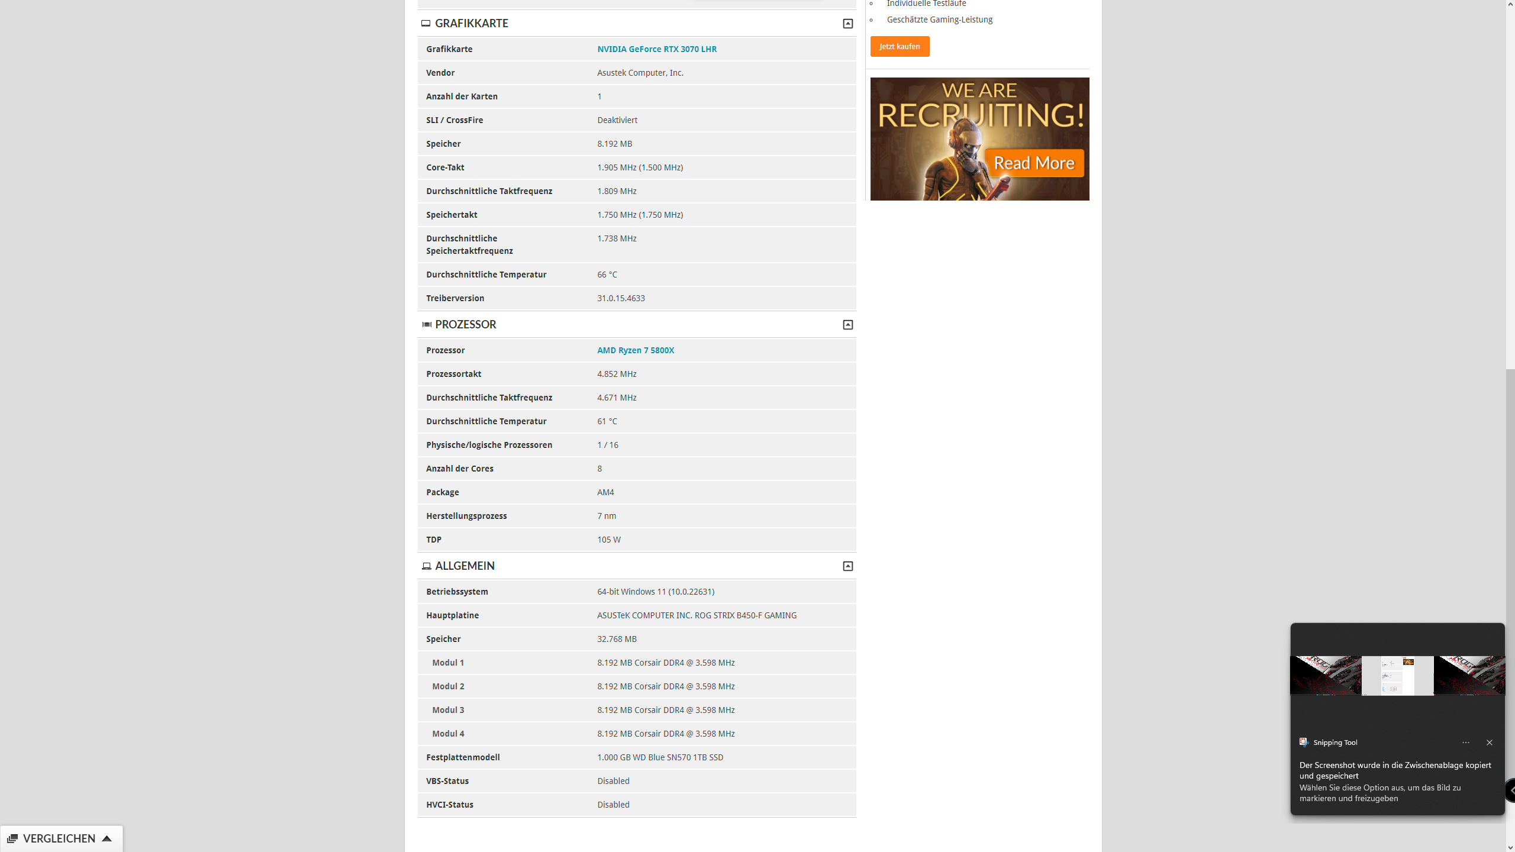1515x852 pixels.
Task: Click the processor chip icon beside PROZESSOR
Action: click(427, 324)
